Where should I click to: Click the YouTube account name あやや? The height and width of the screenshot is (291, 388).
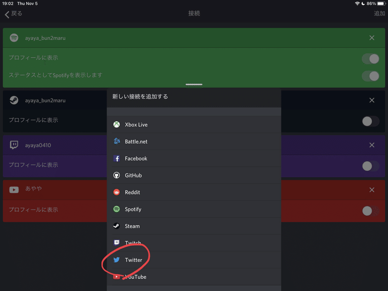pyautogui.click(x=33, y=189)
